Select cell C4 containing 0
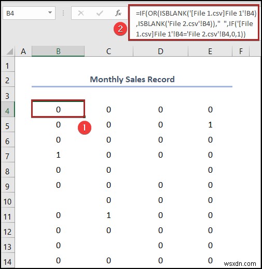262x269 pixels. (x=109, y=109)
